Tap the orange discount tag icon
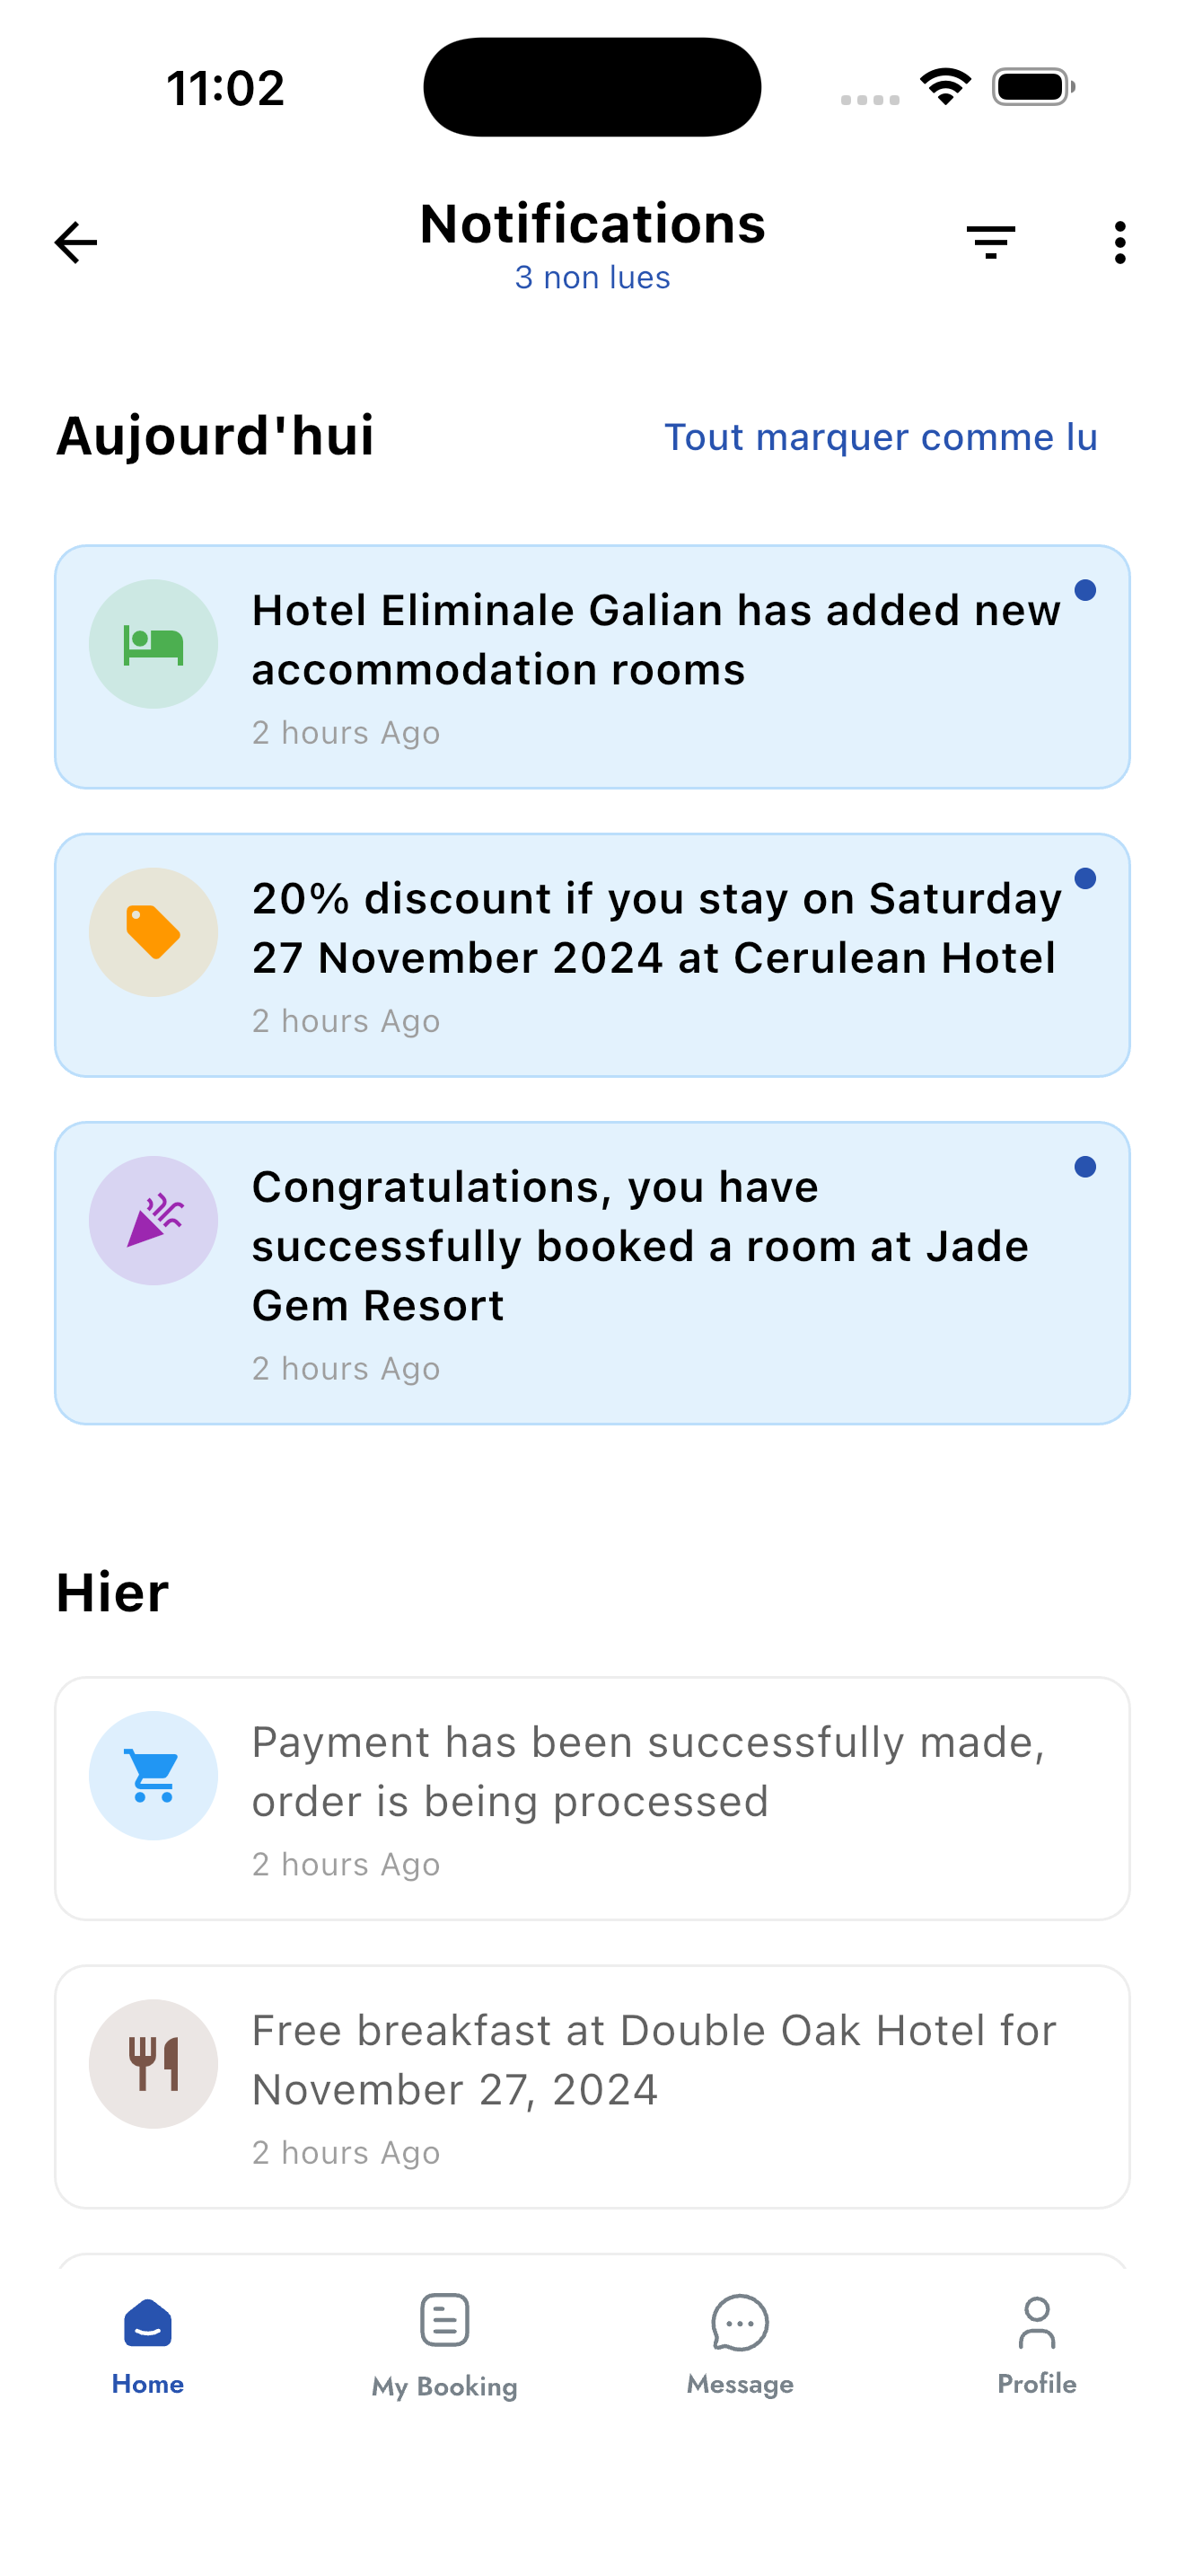Viewport: 1185px width, 2576px height. click(x=153, y=932)
